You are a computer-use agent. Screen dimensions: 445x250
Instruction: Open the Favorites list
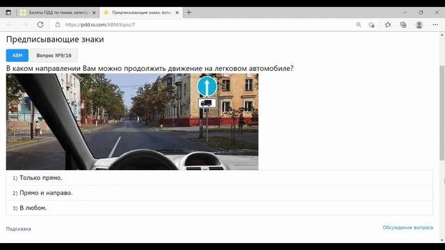388,25
